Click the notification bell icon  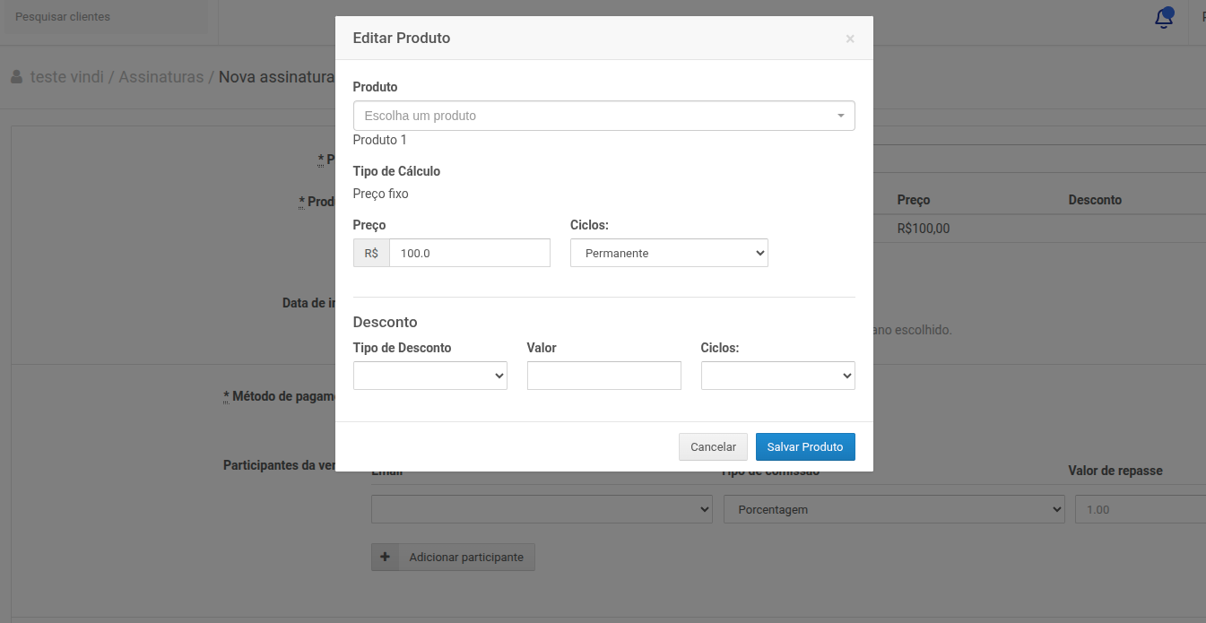click(x=1164, y=18)
